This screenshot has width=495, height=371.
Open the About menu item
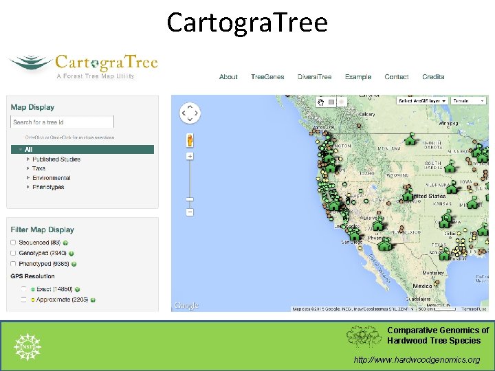228,77
